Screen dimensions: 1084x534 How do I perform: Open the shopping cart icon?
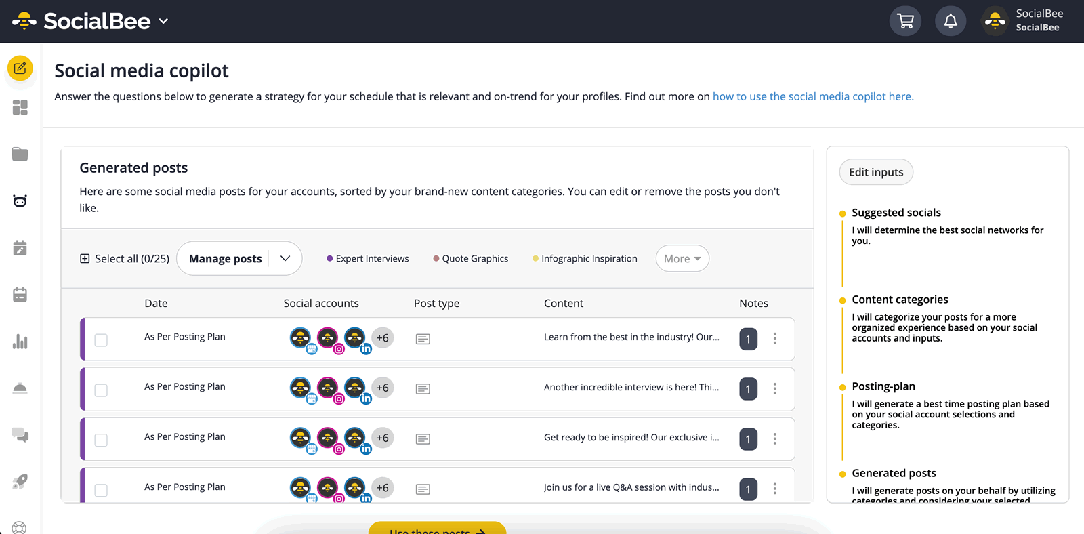[905, 22]
